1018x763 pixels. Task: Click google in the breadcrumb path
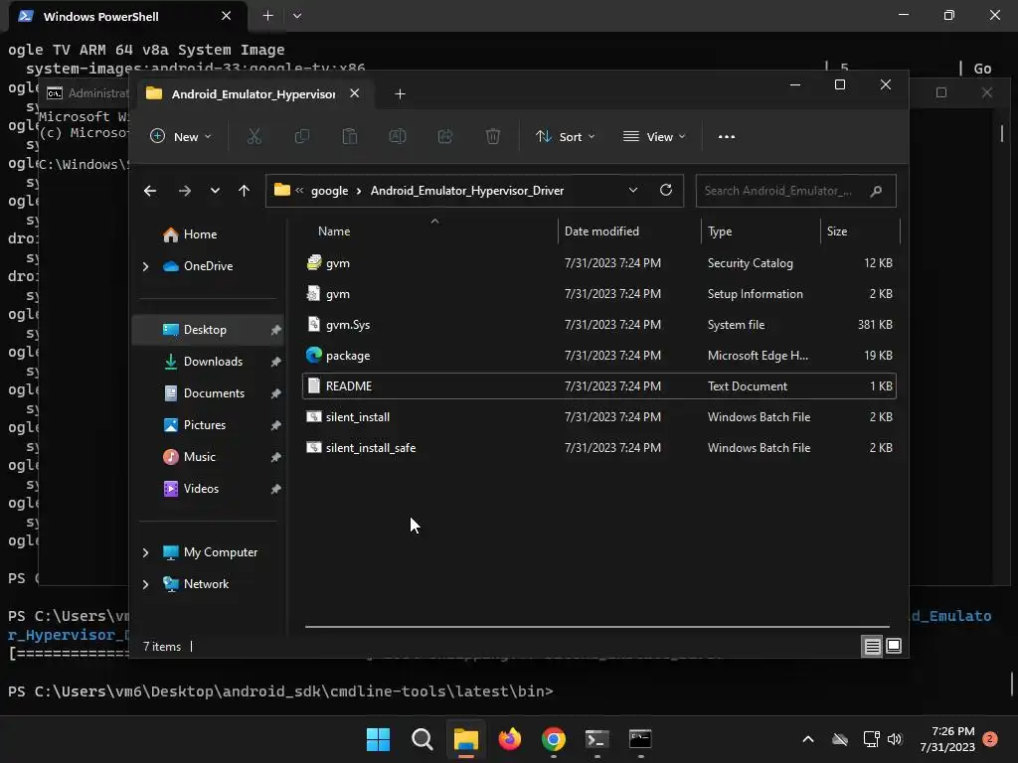329,191
